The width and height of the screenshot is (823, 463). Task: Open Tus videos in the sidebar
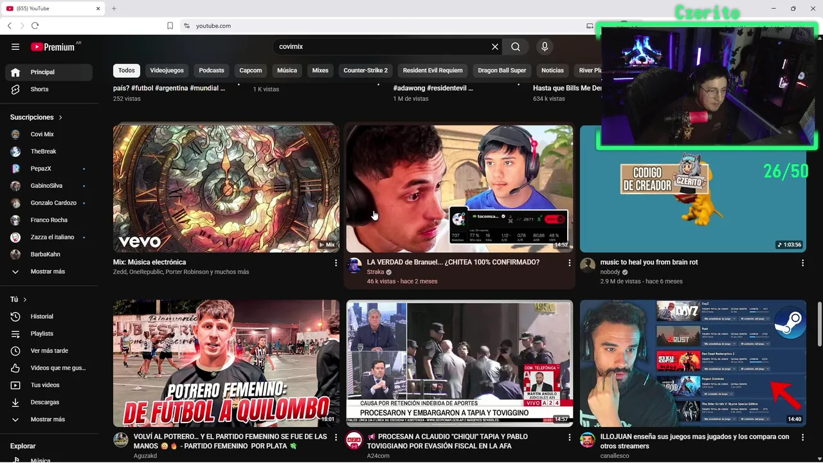pyautogui.click(x=49, y=385)
